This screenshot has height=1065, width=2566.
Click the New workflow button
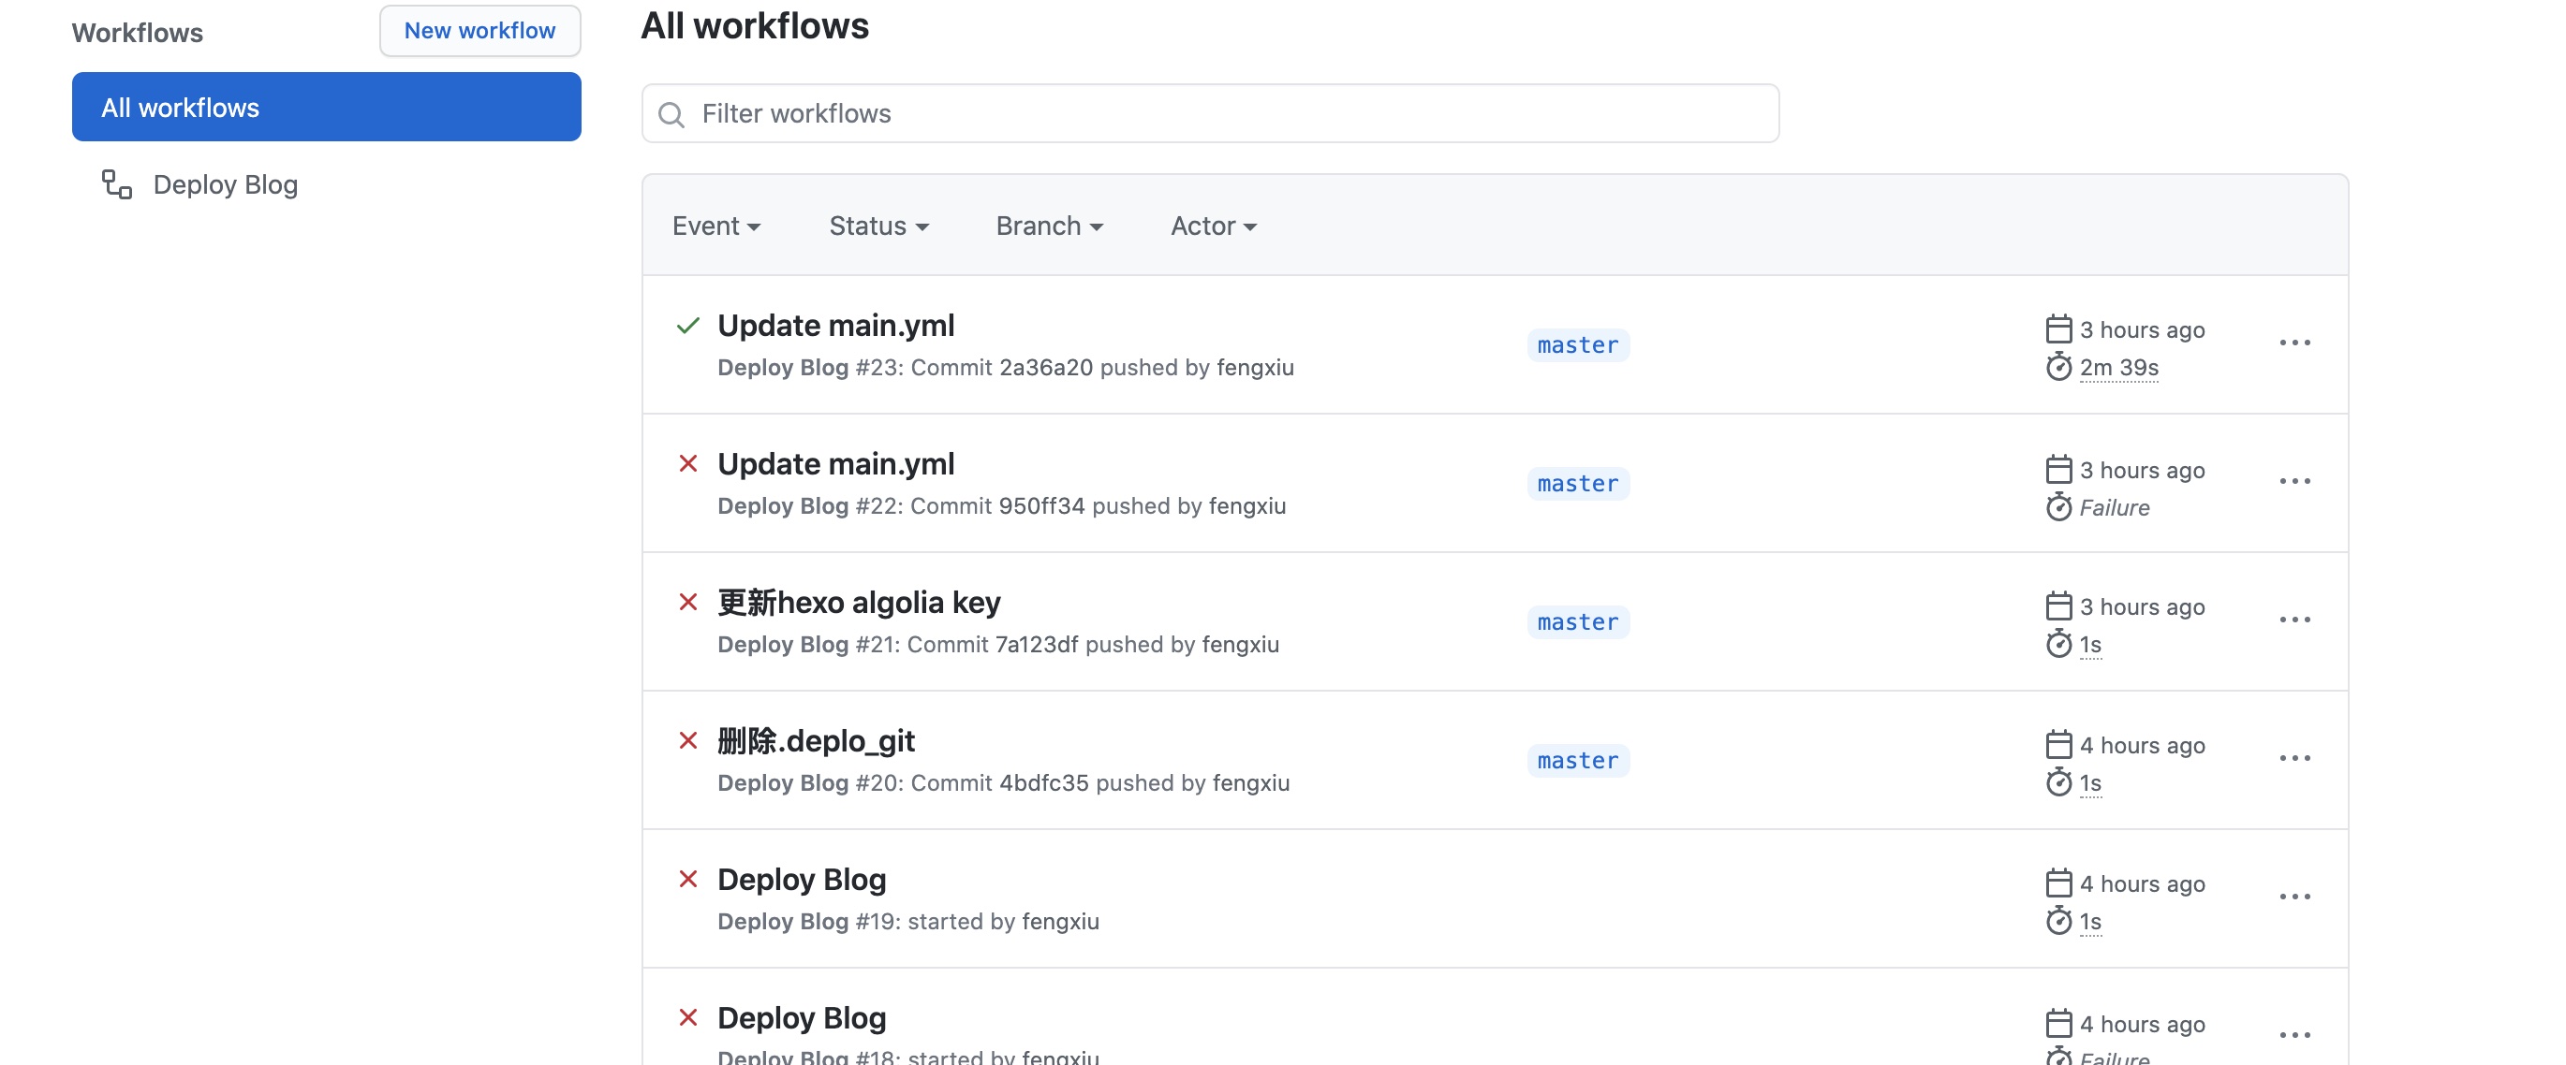point(479,31)
